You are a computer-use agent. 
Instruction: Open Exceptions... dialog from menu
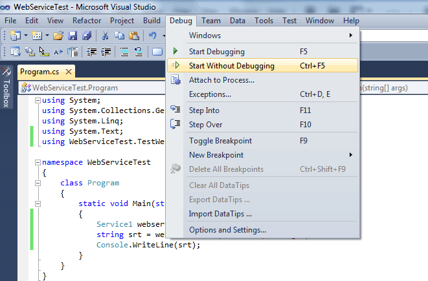pyautogui.click(x=263, y=94)
